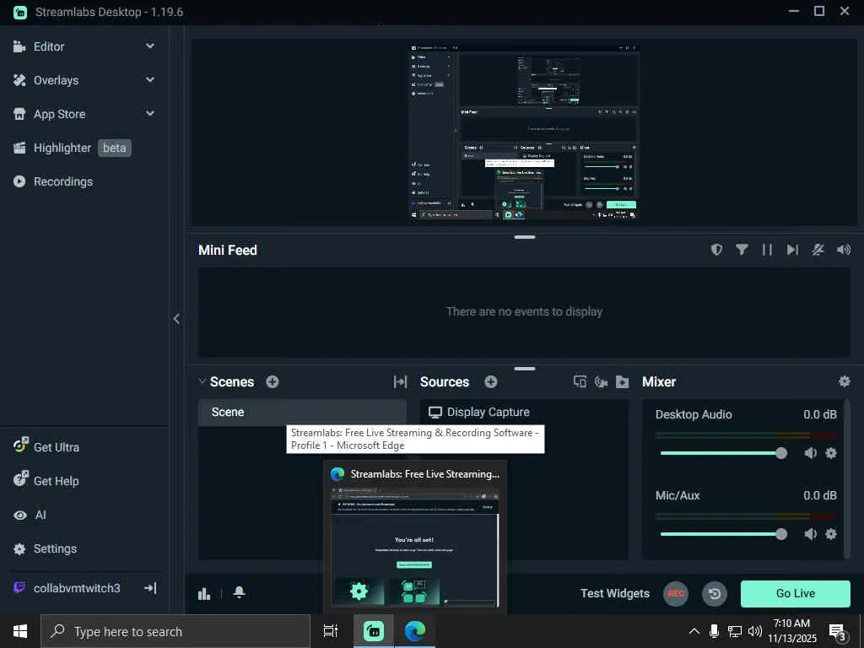Open the Highlighter beta page

pyautogui.click(x=73, y=148)
